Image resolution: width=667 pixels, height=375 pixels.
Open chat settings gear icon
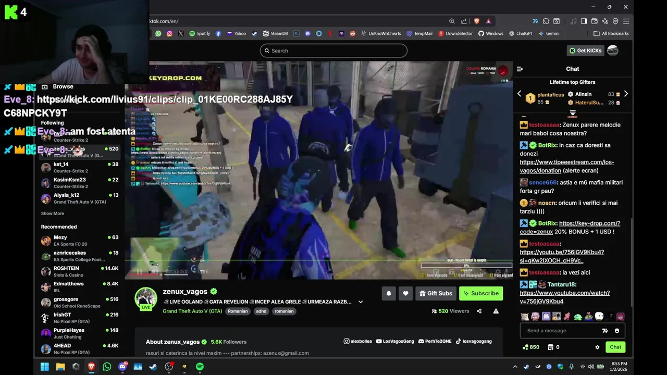[597, 347]
